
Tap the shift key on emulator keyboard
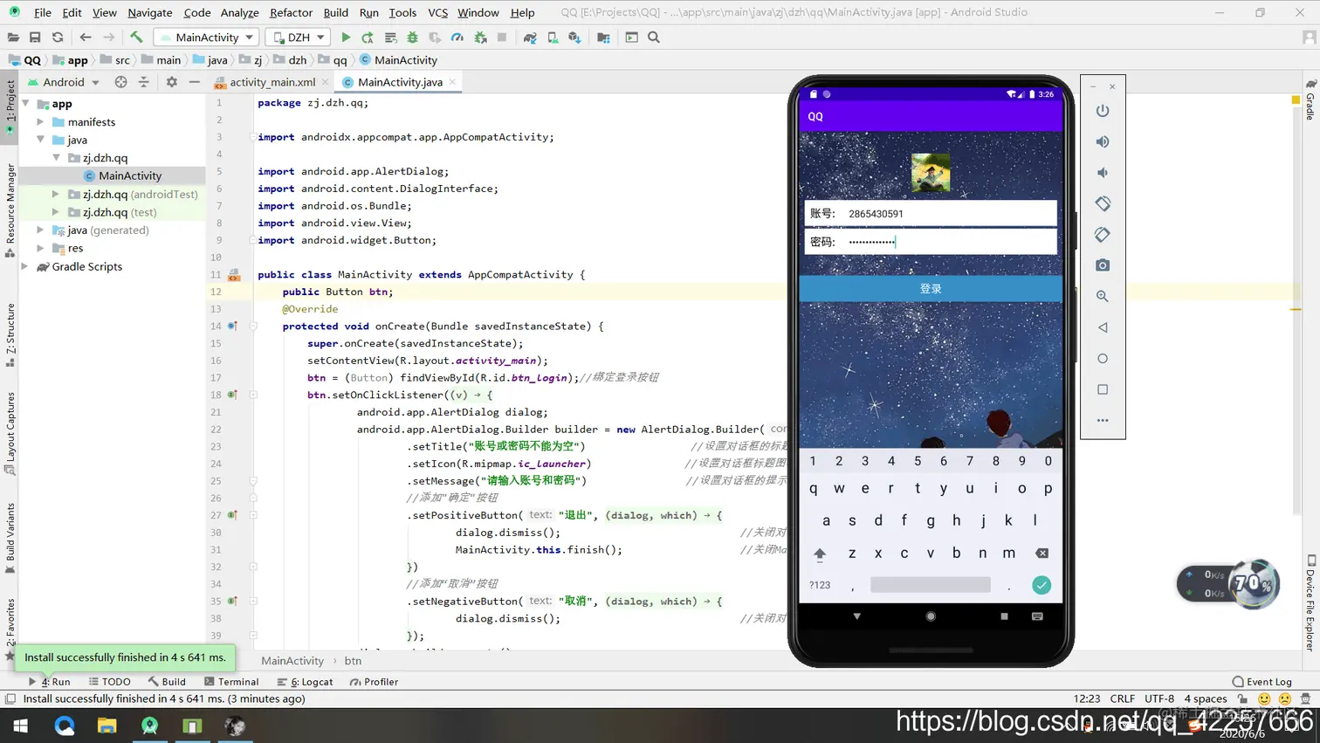[820, 554]
